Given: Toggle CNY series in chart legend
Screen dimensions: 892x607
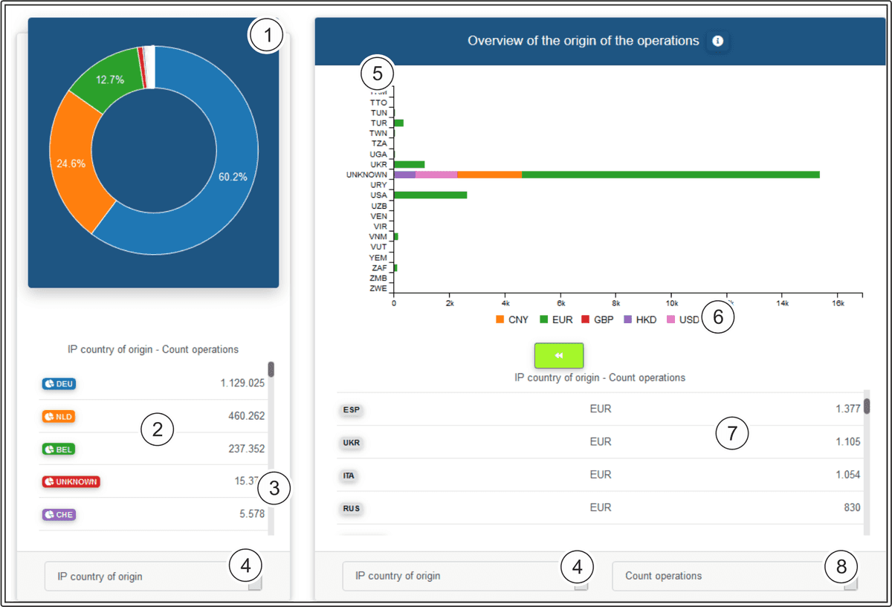Looking at the screenshot, I should [512, 319].
